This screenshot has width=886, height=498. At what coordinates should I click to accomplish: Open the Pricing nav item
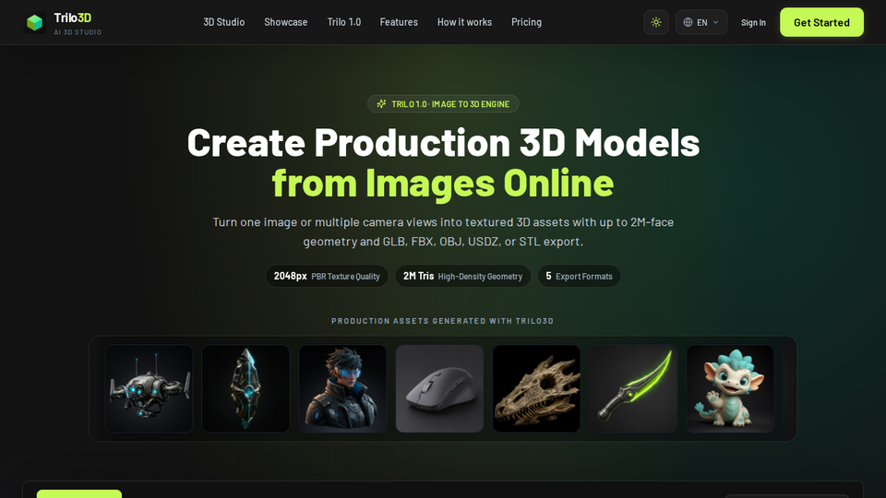527,22
